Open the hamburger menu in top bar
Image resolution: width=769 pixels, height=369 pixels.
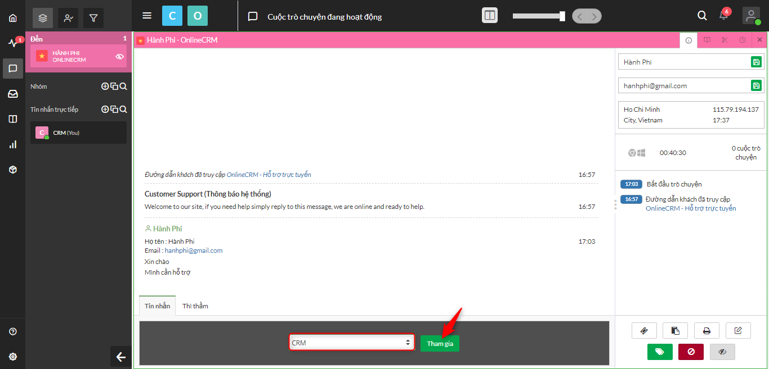(x=147, y=16)
